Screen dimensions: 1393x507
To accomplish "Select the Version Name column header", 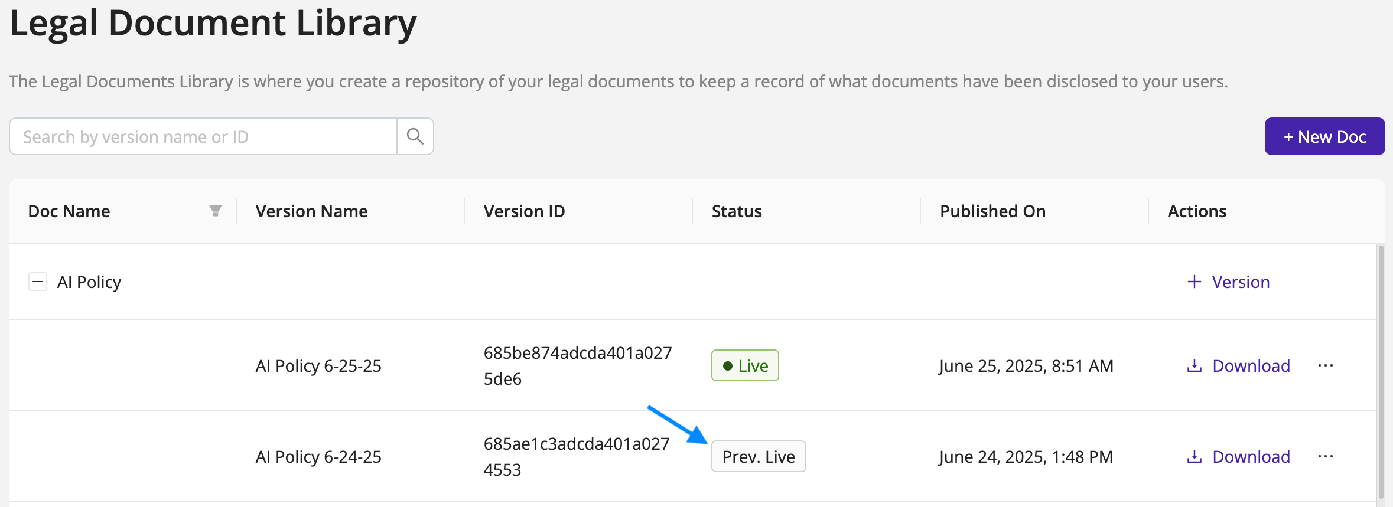I will pyautogui.click(x=311, y=211).
